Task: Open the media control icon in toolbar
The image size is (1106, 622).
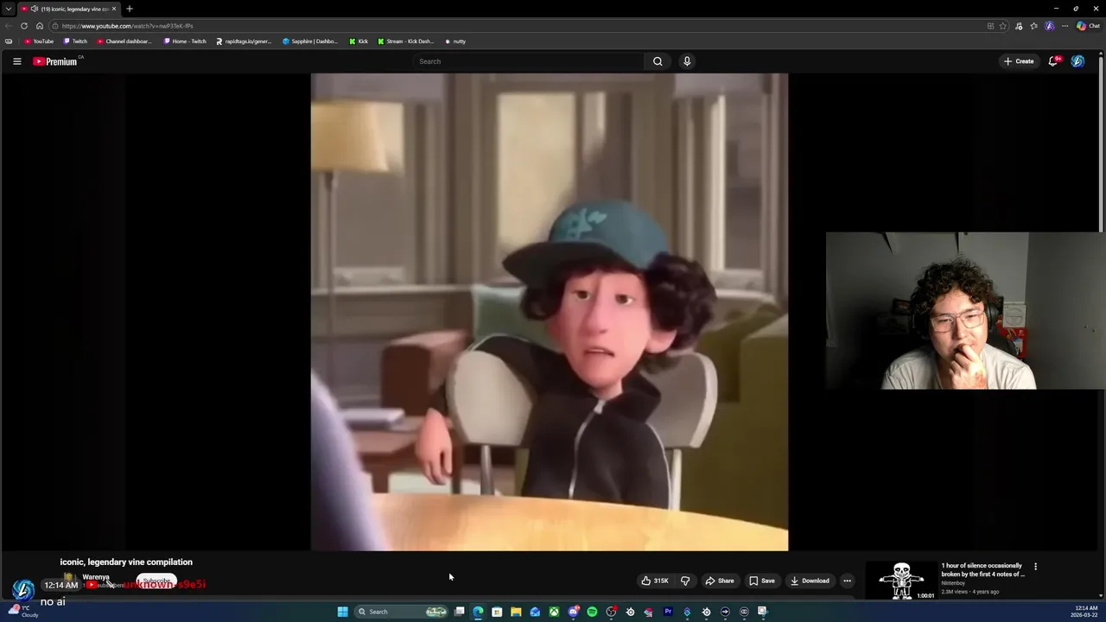Action: click(1019, 26)
